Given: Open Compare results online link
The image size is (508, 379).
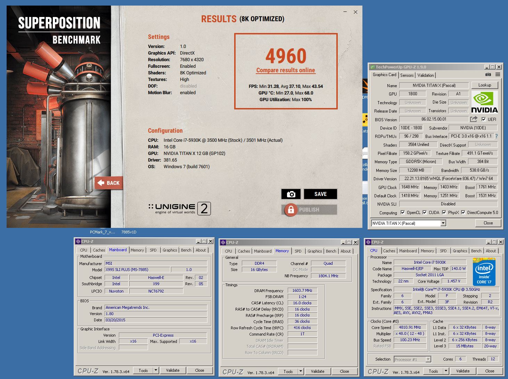Looking at the screenshot, I should pos(286,70).
